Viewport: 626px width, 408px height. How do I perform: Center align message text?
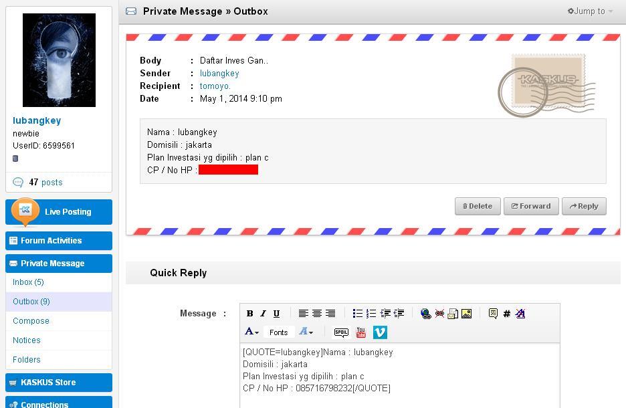coord(317,314)
